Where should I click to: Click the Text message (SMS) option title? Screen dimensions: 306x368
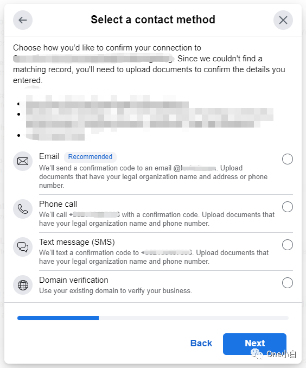click(x=77, y=242)
